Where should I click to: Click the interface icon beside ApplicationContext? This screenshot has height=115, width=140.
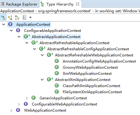click(x=10, y=24)
